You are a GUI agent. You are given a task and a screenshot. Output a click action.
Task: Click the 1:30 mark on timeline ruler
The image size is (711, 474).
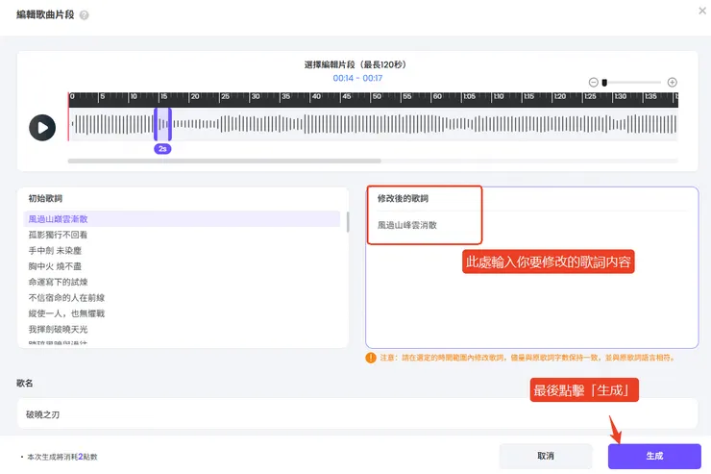tap(621, 96)
